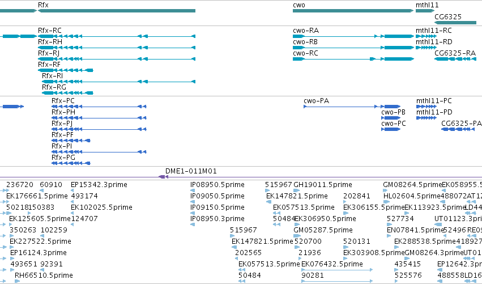
Task: Select the 520700 EST label
Action: tap(308, 241)
